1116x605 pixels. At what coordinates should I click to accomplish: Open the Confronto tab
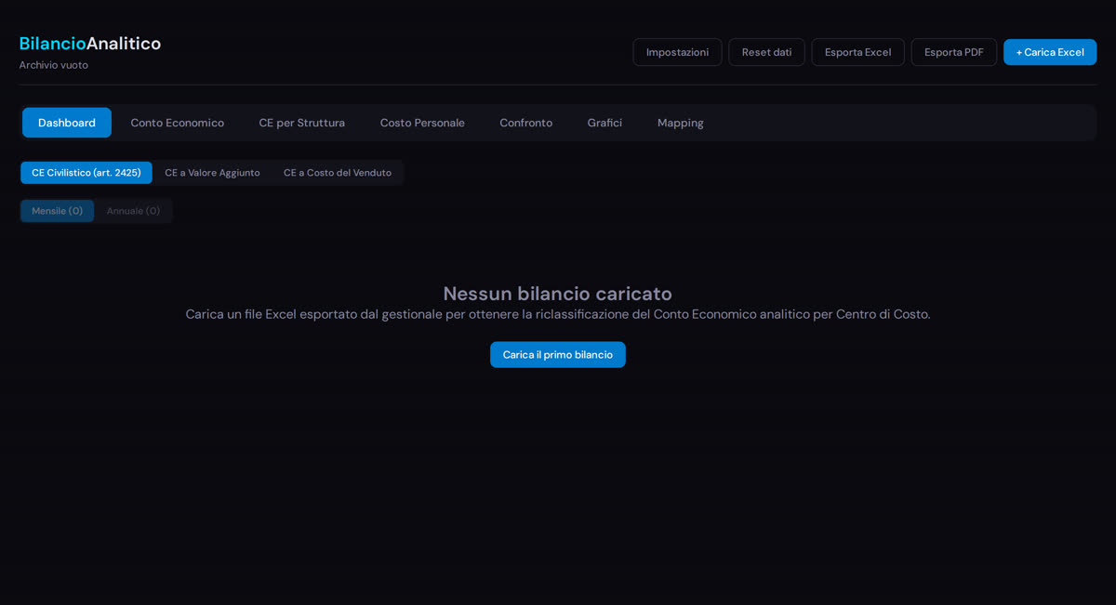pos(525,122)
